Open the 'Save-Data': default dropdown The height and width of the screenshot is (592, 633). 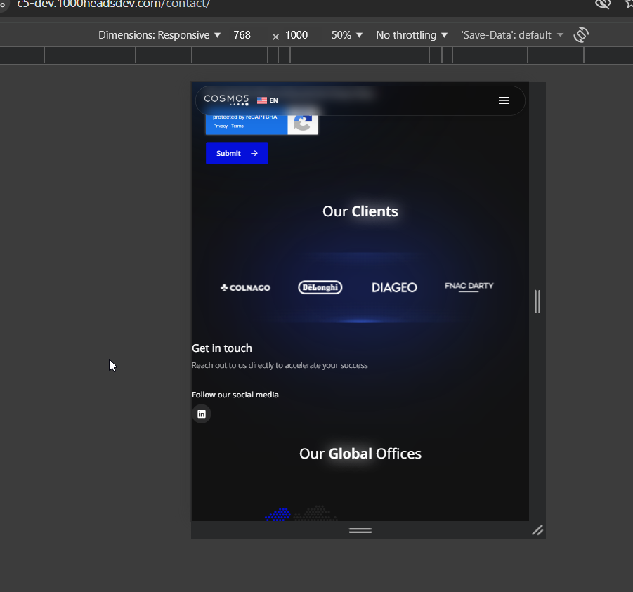click(512, 35)
